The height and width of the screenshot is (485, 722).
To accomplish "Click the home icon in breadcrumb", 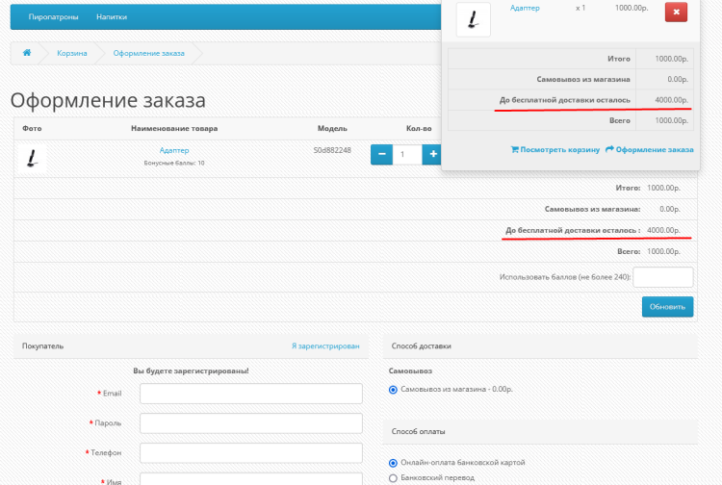I will pyautogui.click(x=27, y=52).
